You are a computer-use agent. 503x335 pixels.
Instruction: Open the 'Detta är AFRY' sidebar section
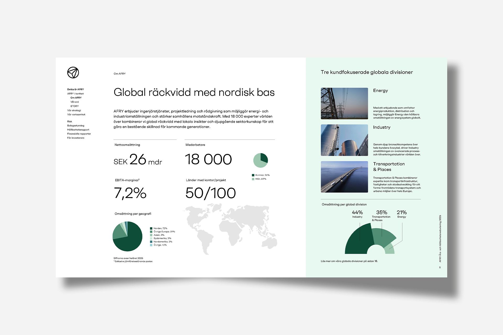coord(75,90)
